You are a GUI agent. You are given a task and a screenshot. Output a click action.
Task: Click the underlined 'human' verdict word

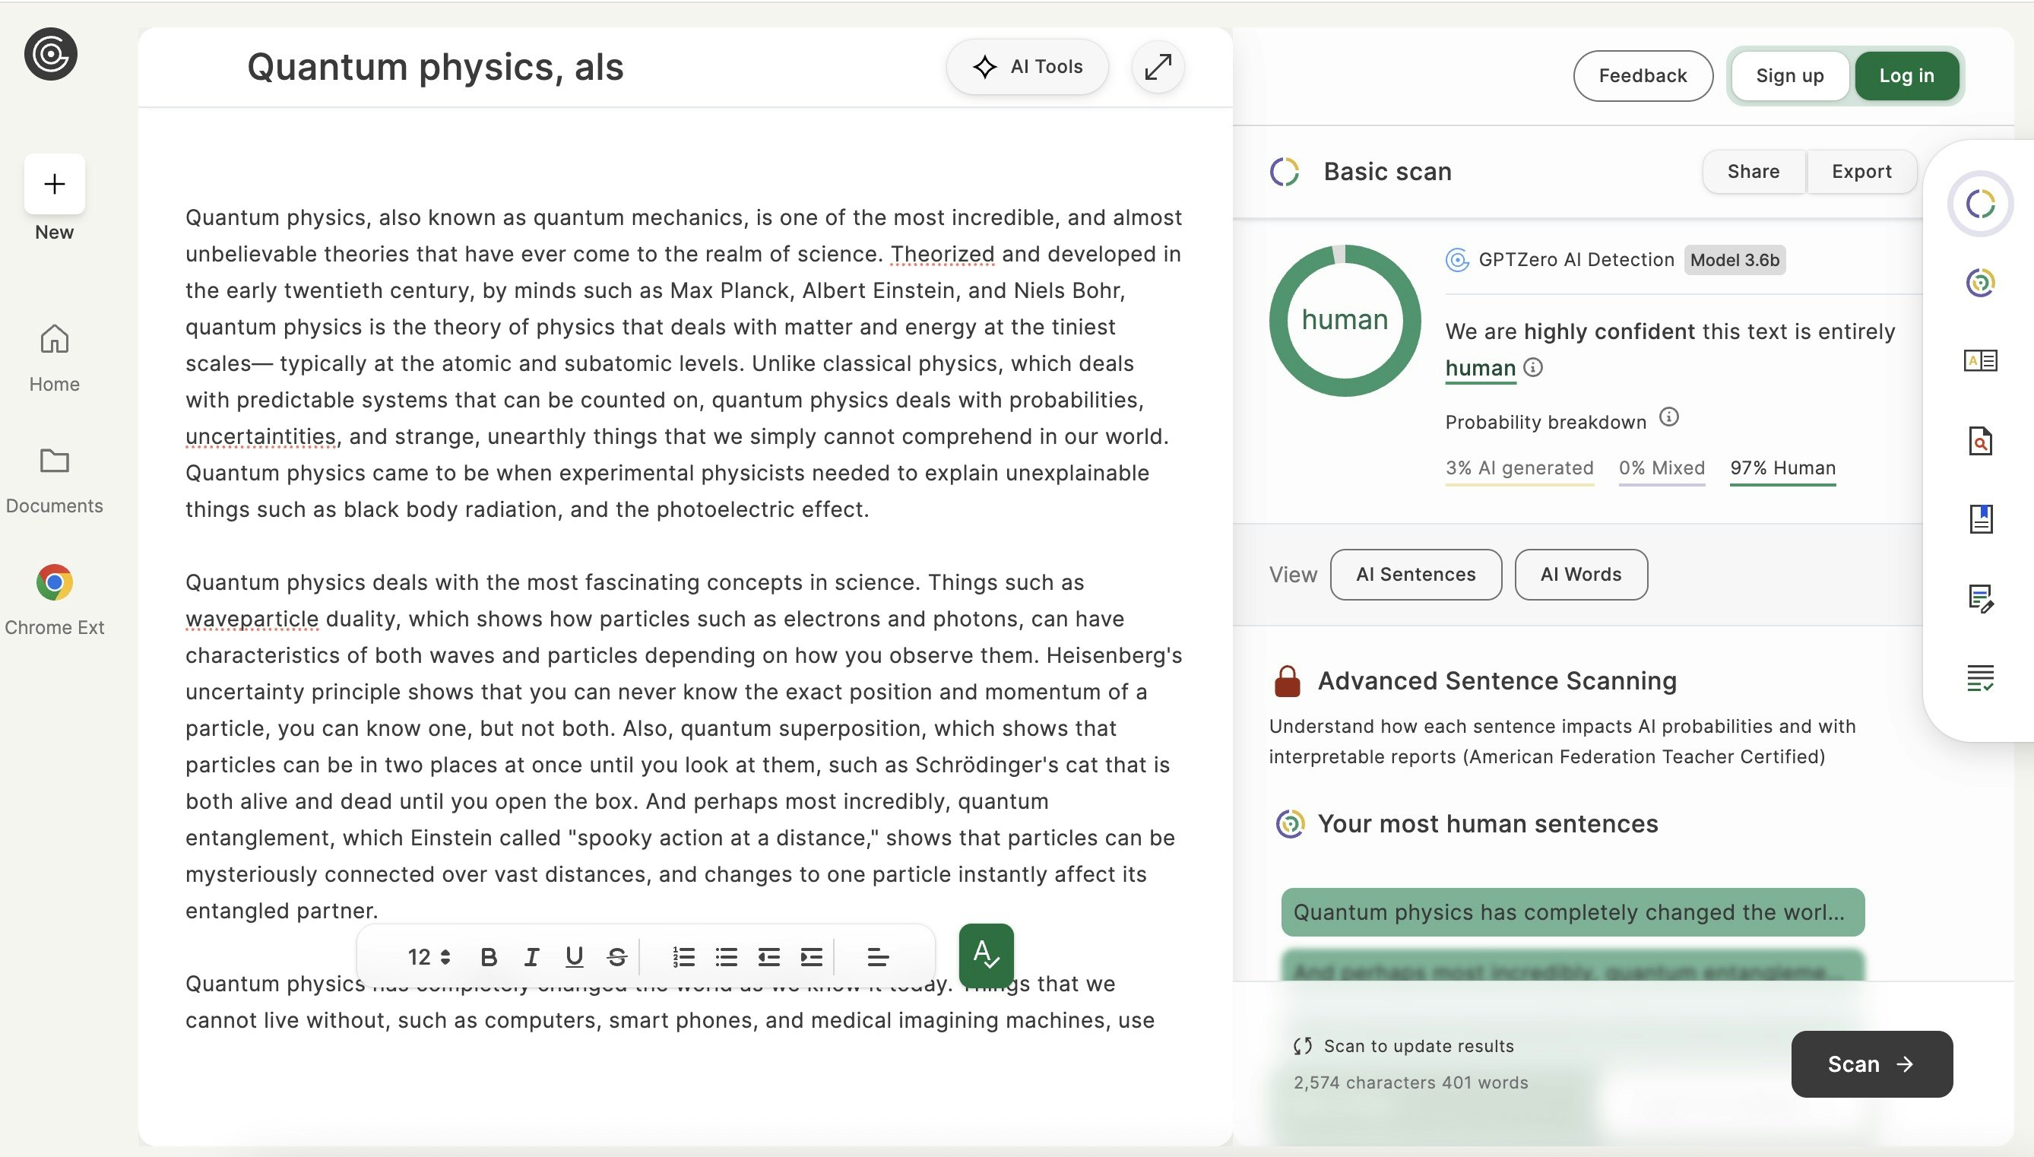pos(1480,368)
